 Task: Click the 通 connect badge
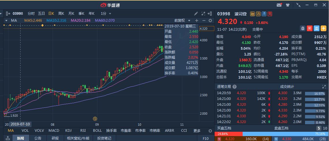pyautogui.click(x=264, y=14)
